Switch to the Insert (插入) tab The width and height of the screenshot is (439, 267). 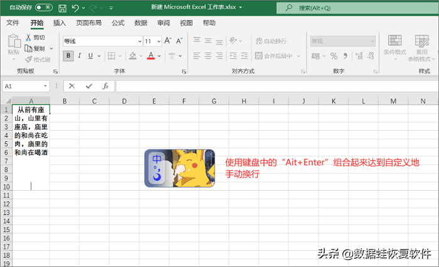[x=60, y=23]
